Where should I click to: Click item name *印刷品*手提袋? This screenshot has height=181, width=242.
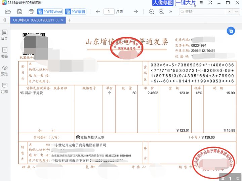(31, 93)
